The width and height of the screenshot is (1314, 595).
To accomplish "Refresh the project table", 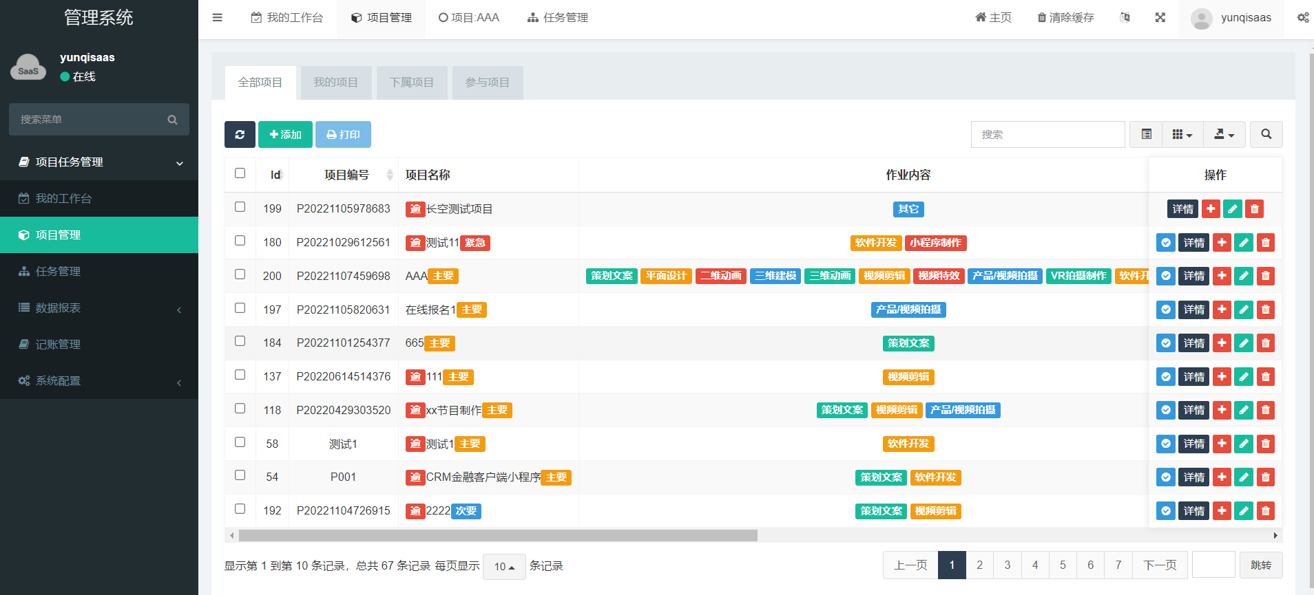I will pyautogui.click(x=240, y=134).
